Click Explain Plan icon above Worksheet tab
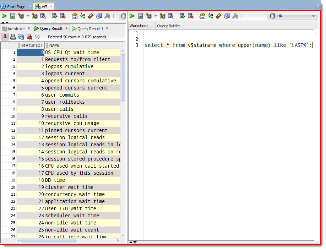Screen dimensions: 326x250 click(149, 16)
